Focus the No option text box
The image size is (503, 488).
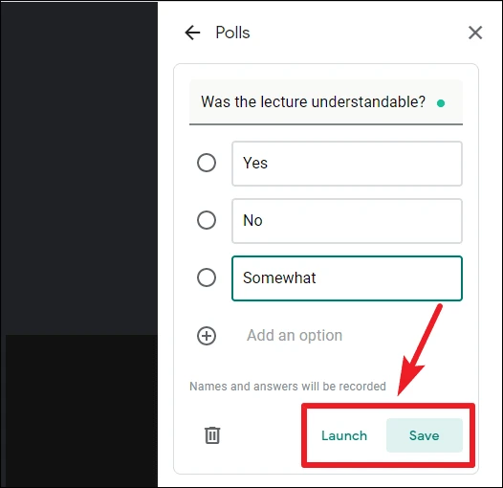(x=347, y=221)
